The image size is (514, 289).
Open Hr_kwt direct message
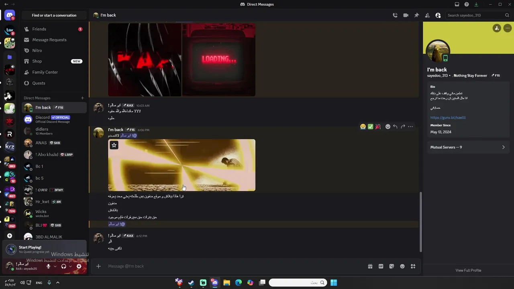click(54, 202)
